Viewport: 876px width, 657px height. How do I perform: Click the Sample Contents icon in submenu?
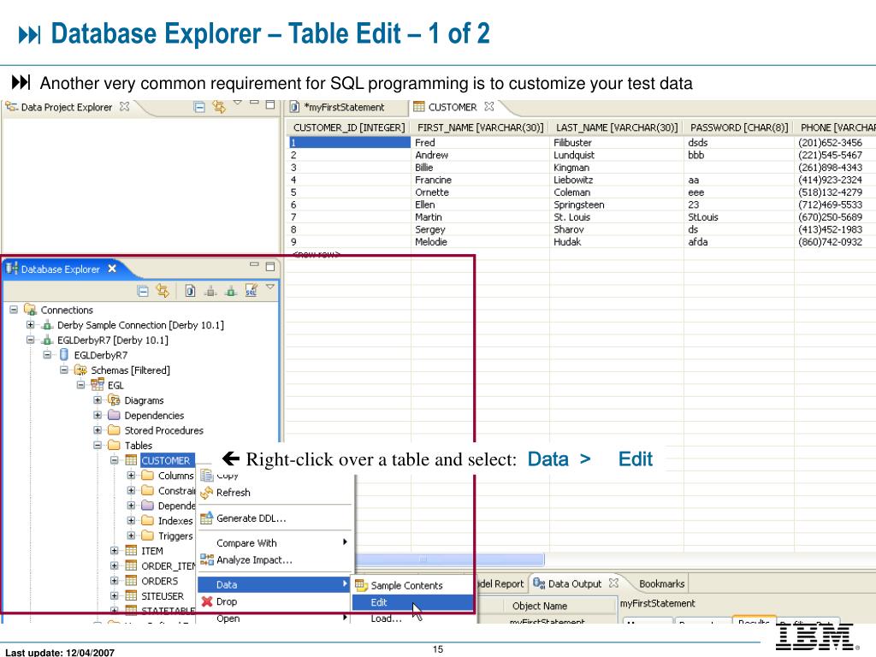click(362, 585)
